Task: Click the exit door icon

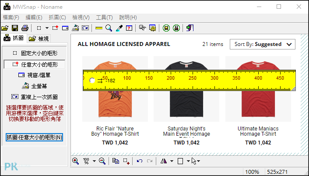Action: pos(190,28)
